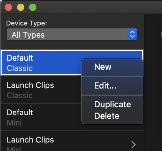Click the blue control at the right edge
The width and height of the screenshot is (162, 151).
[161, 34]
